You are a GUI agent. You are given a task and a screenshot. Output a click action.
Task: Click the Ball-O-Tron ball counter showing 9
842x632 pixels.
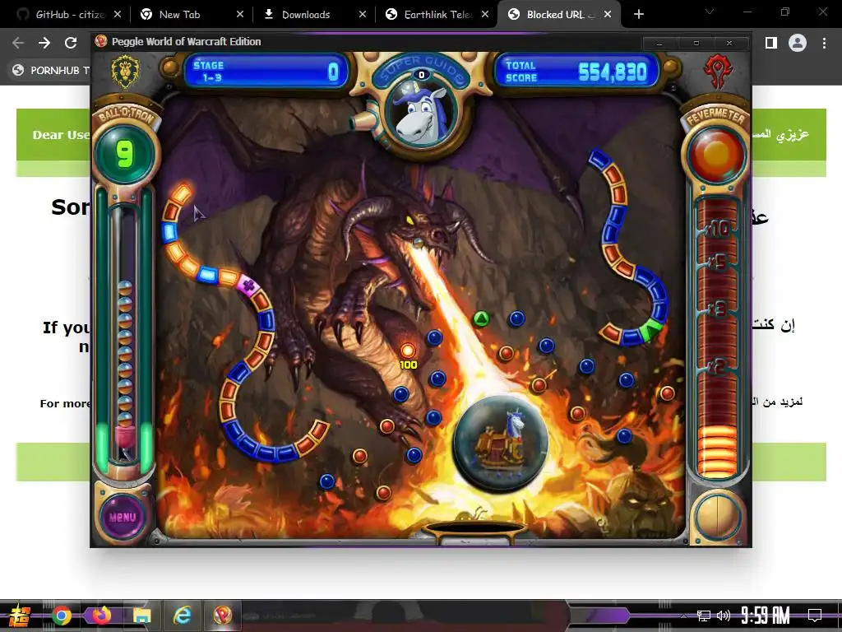125,154
